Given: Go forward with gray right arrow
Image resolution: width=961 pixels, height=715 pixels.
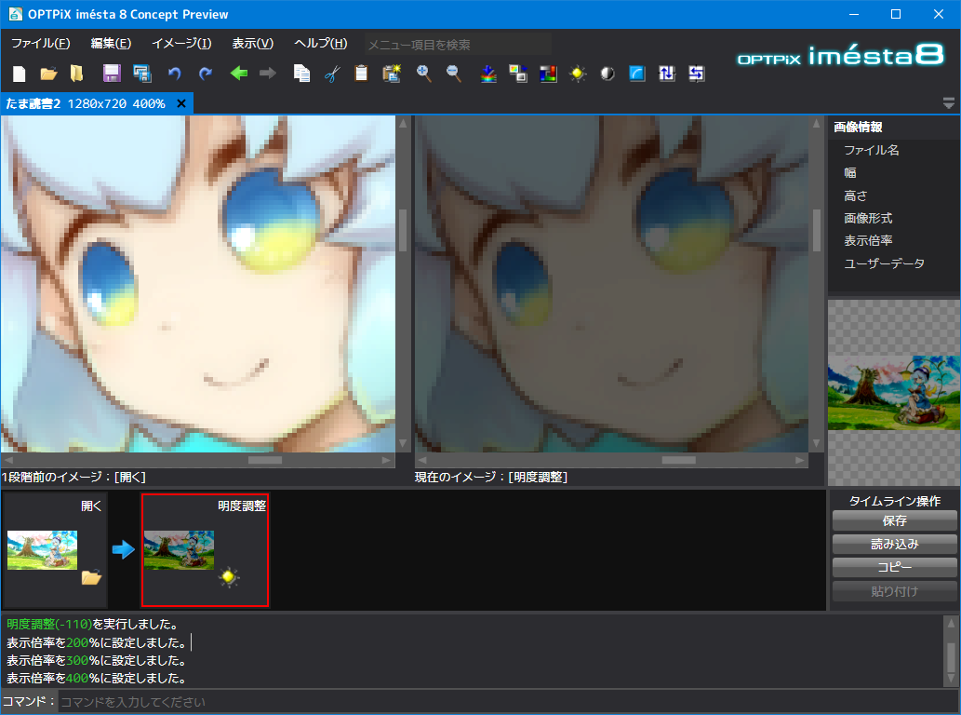Looking at the screenshot, I should click(268, 74).
